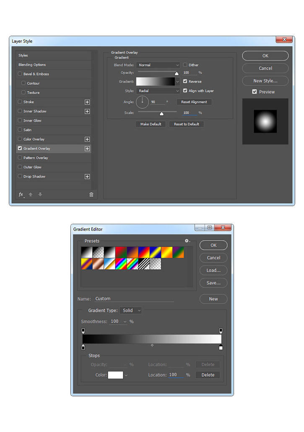The image size is (304, 432).
Task: Click the gradient midpoint diamond marker
Action: [x=152, y=345]
